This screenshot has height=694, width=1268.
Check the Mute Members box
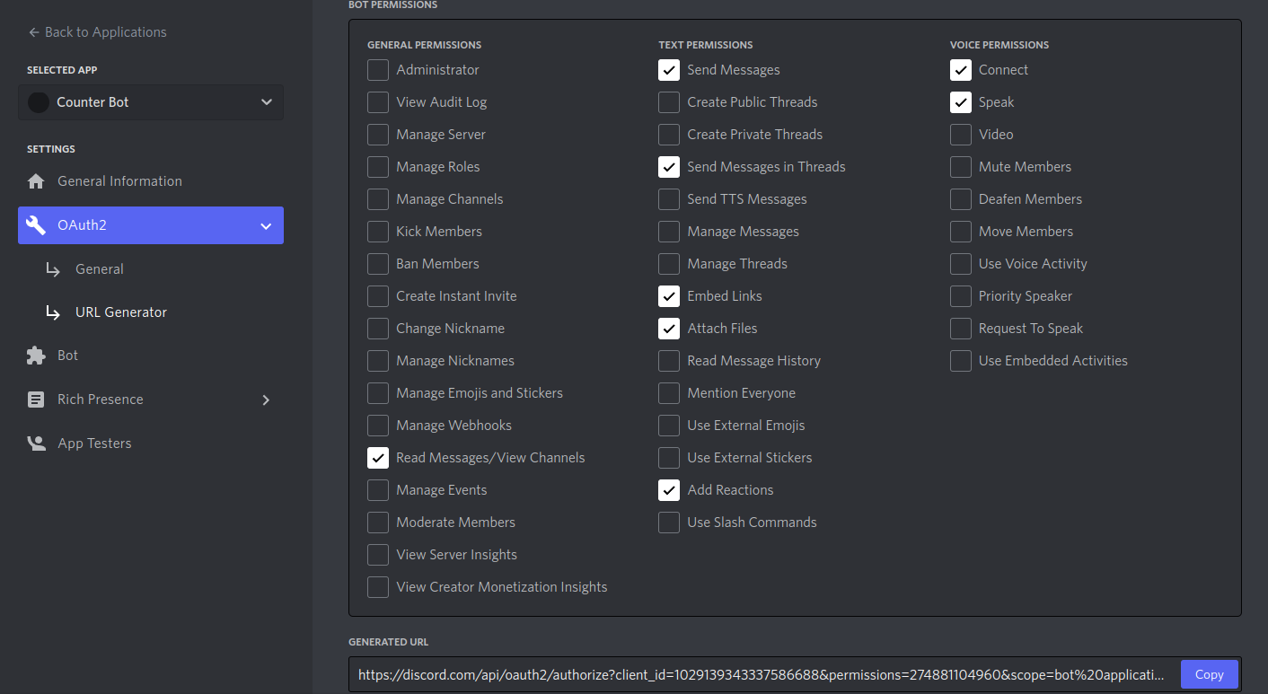point(961,167)
